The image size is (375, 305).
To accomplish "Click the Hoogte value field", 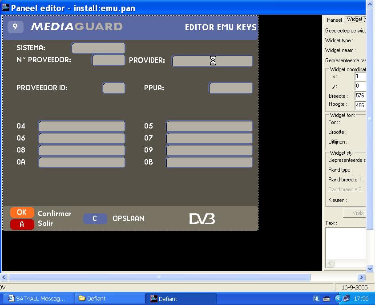I will click(x=360, y=105).
